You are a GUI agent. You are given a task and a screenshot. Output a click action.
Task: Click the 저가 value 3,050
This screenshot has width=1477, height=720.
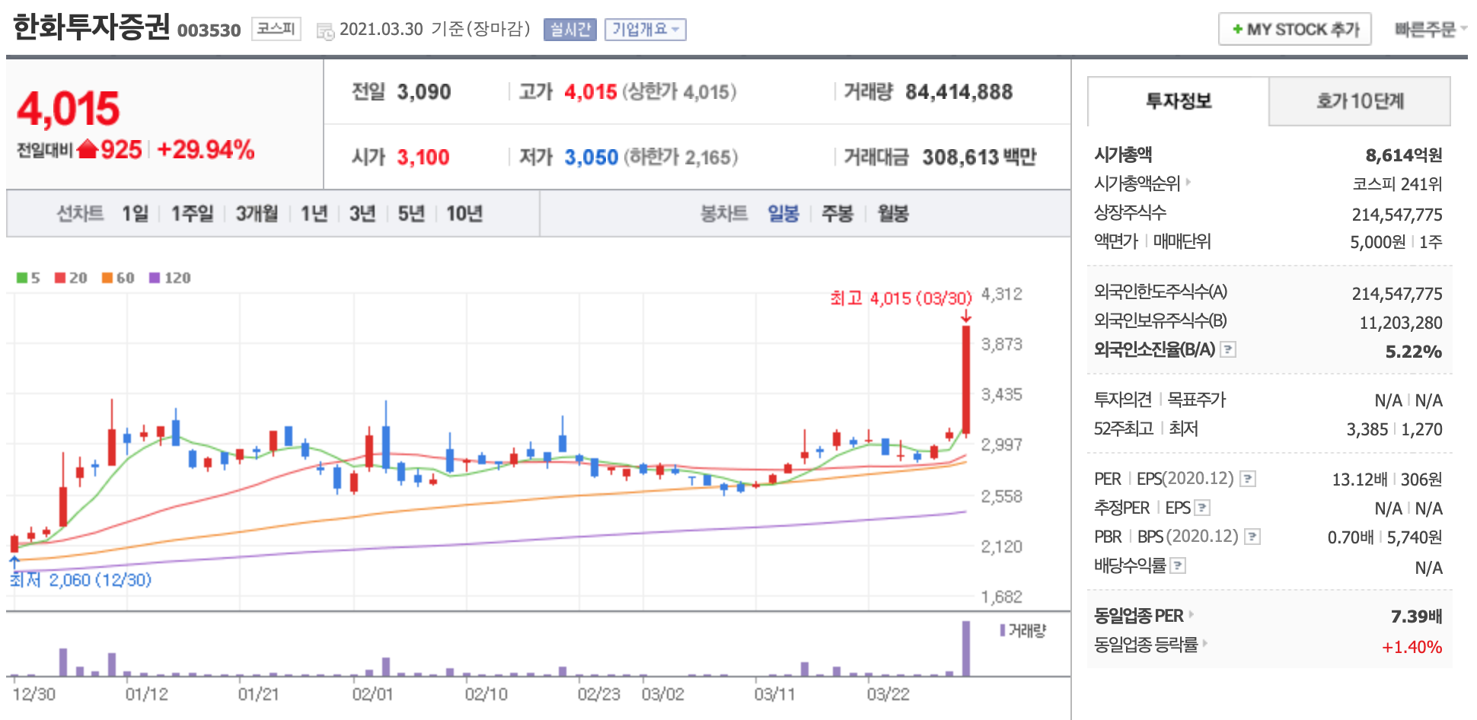click(x=591, y=158)
